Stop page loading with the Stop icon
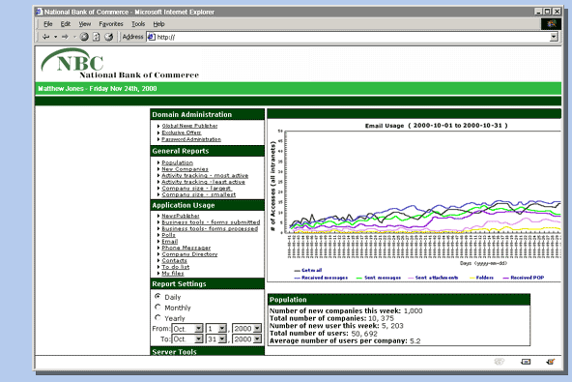The width and height of the screenshot is (572, 382). click(x=84, y=37)
